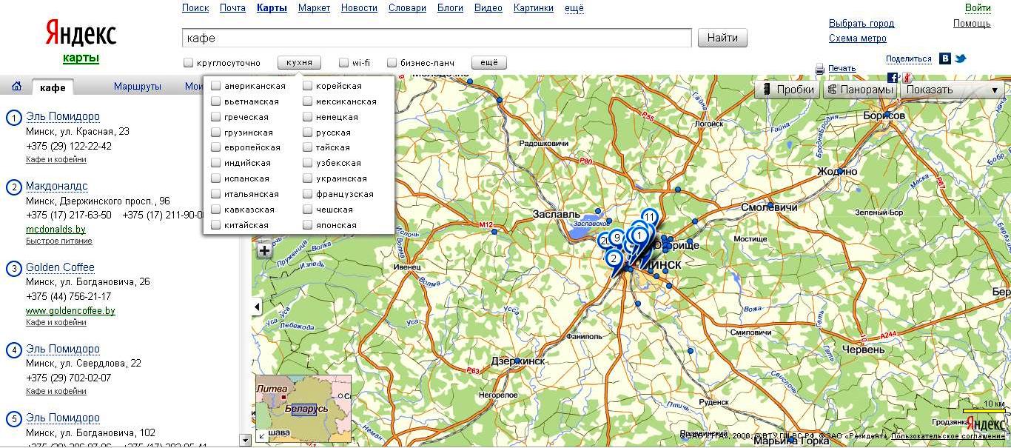Image resolution: width=1011 pixels, height=448 pixels.
Task: Click the home icon in the sidebar tabs
Action: [16, 87]
